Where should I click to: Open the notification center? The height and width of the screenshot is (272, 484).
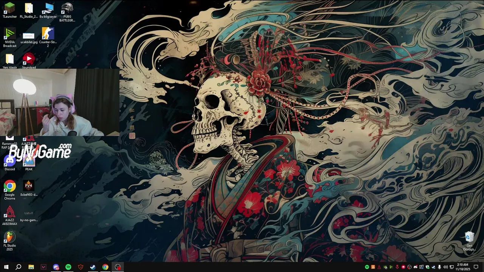tap(476, 267)
